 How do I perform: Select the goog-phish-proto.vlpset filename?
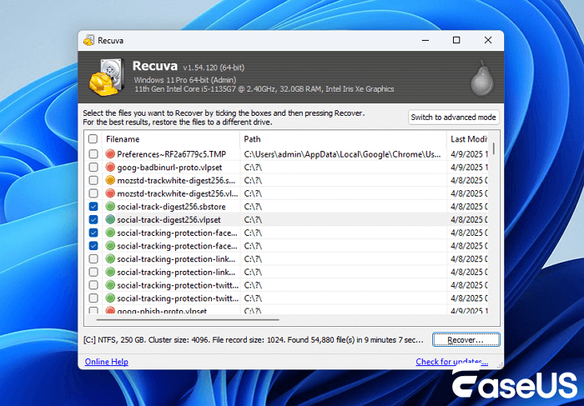(x=162, y=311)
